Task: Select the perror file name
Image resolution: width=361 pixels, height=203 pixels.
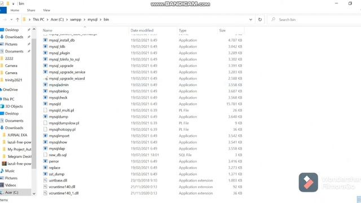Action: pos(54,161)
